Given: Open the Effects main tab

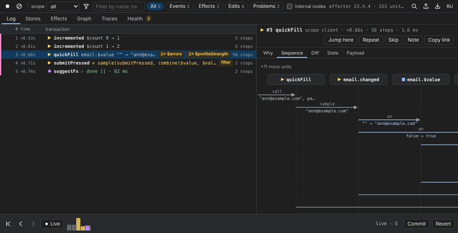Looking at the screenshot, I should [59, 18].
